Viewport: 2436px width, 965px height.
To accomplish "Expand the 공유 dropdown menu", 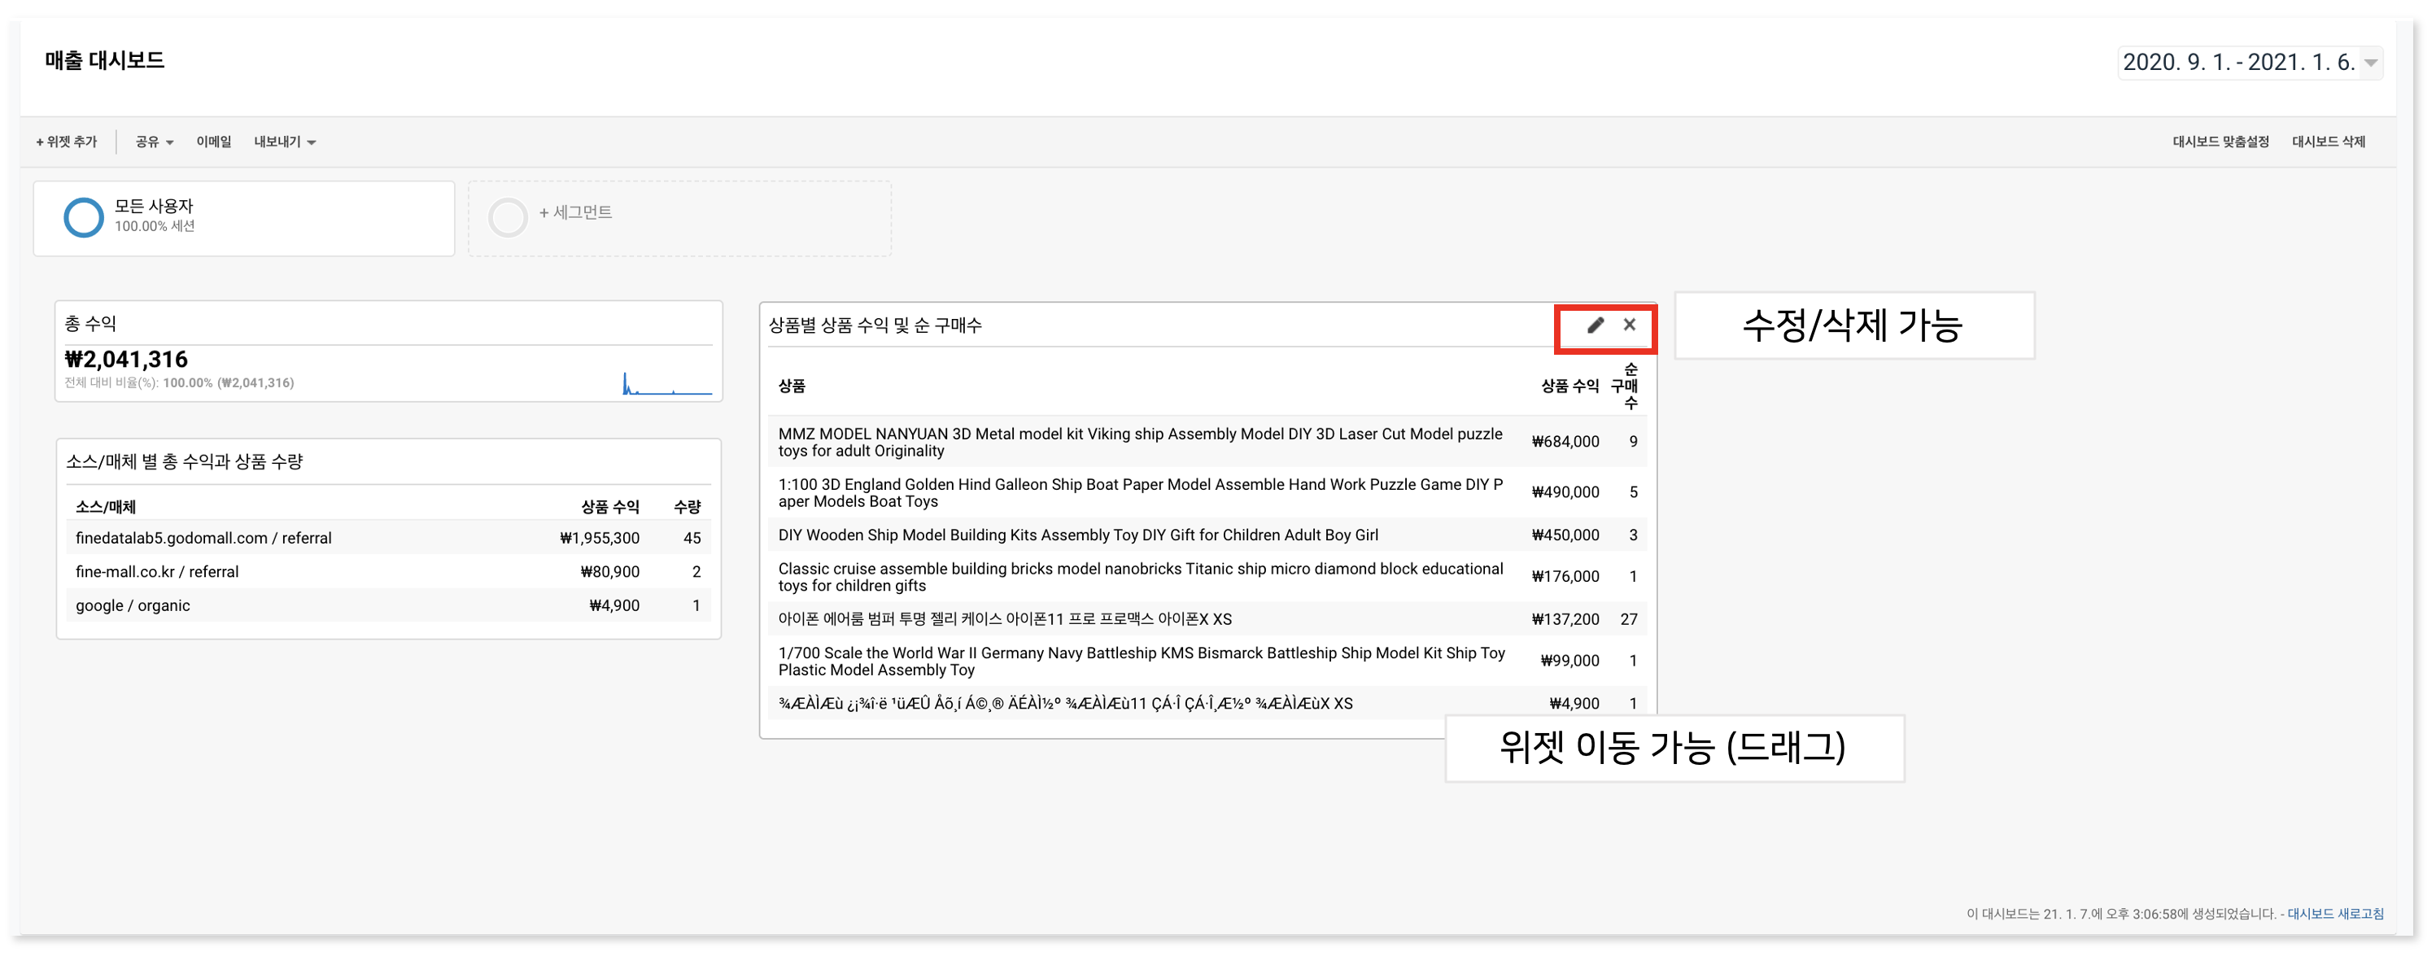I will [154, 142].
